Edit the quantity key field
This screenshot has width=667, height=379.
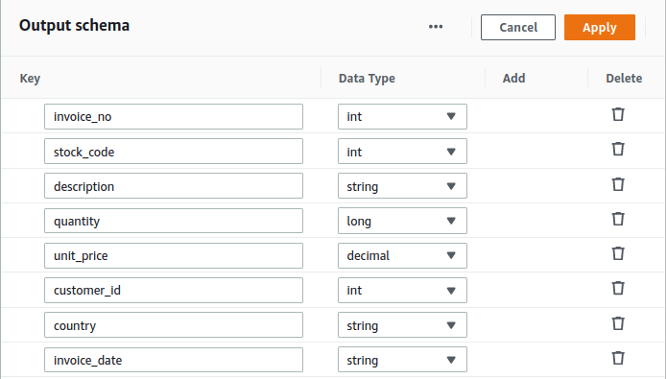point(174,221)
